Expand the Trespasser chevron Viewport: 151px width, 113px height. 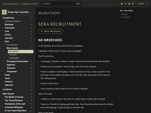tap(31, 72)
